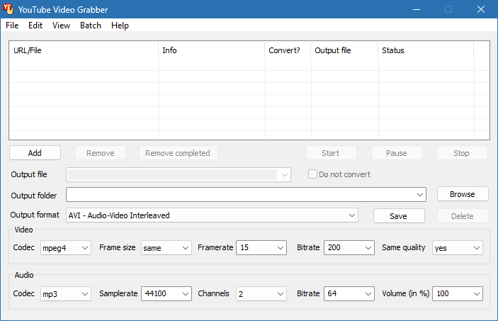Viewport: 498px width, 321px height.
Task: Open the Framerate dropdown
Action: [261, 247]
